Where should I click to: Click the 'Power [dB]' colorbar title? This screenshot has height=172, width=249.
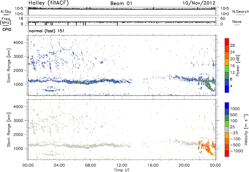[x=238, y=66]
